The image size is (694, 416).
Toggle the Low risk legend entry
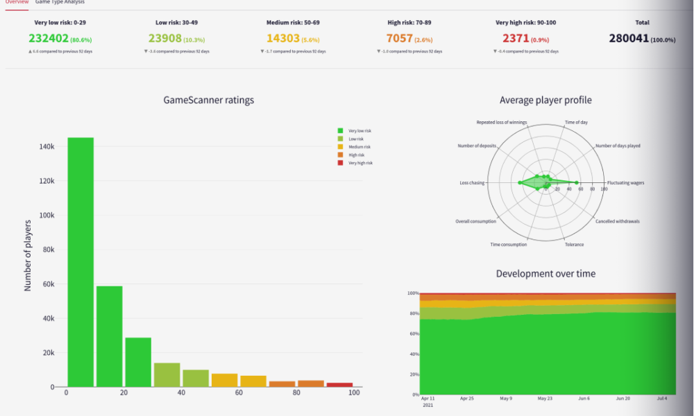click(x=355, y=139)
